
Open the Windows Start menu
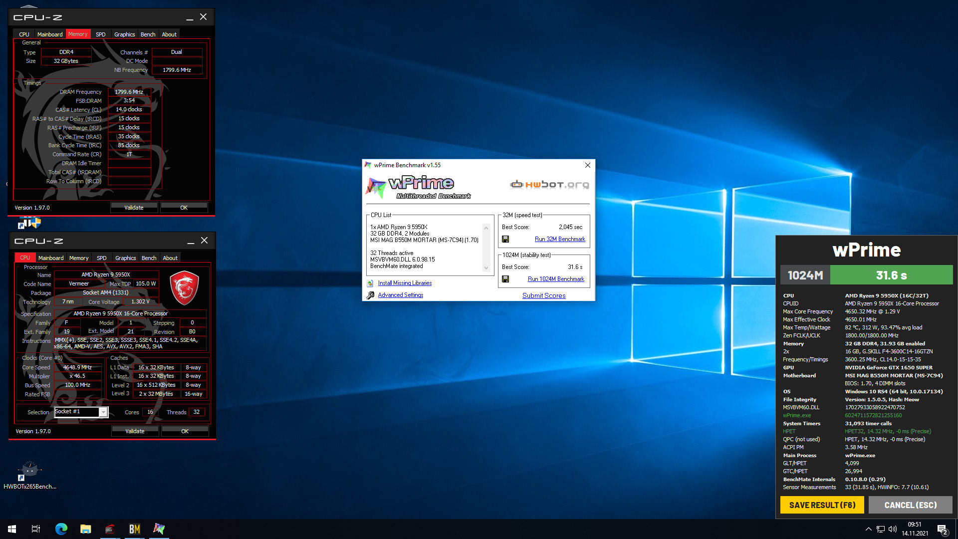coord(12,529)
